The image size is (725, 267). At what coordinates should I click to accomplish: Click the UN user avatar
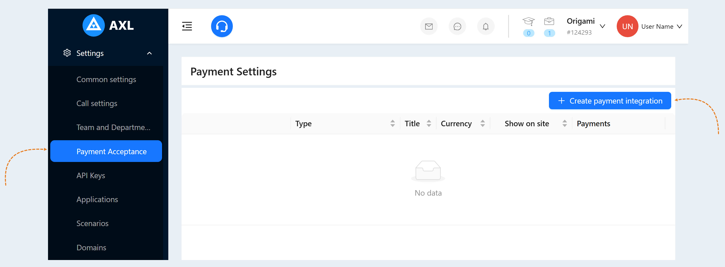627,26
